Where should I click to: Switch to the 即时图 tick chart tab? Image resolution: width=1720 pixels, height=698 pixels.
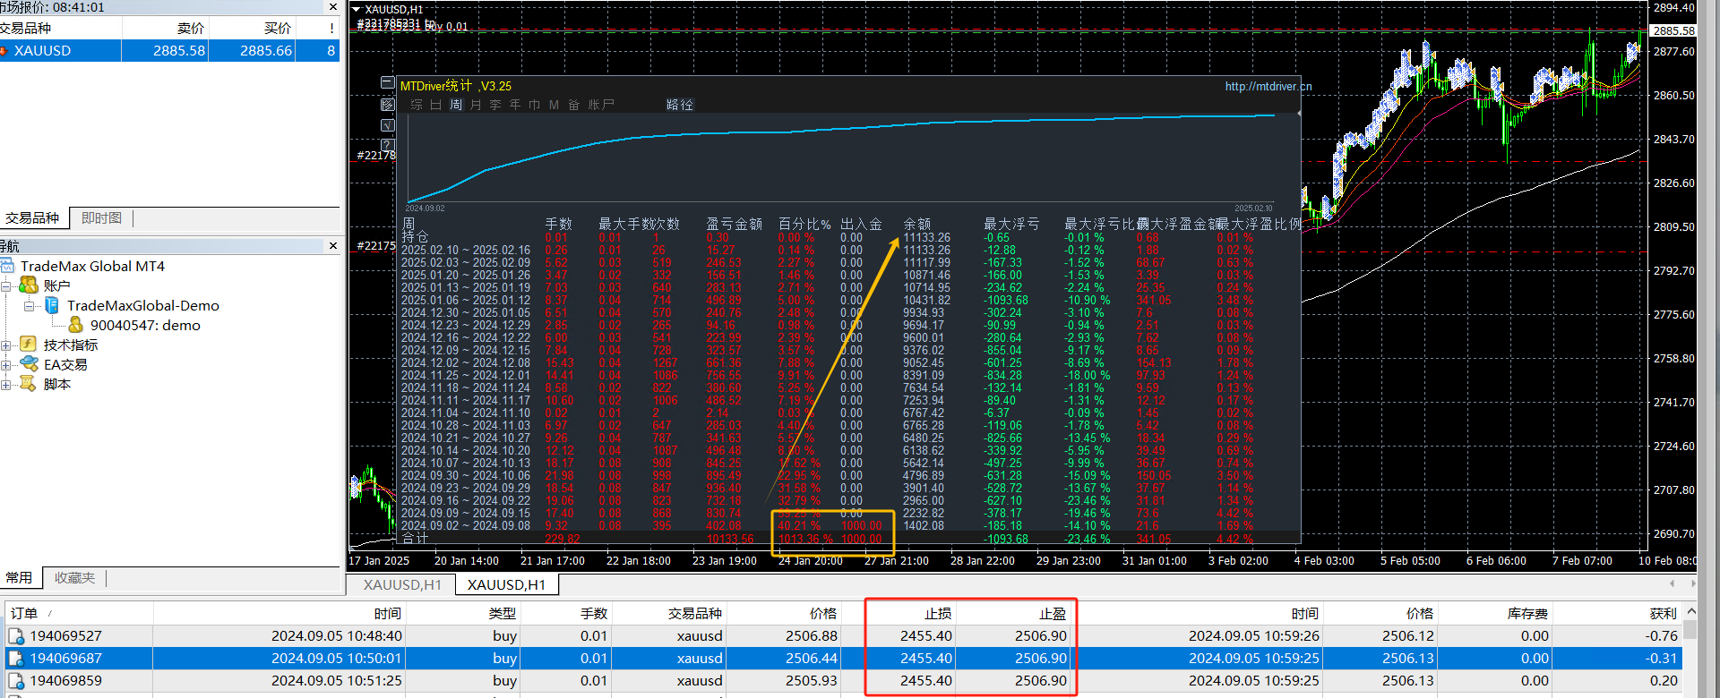(x=101, y=218)
